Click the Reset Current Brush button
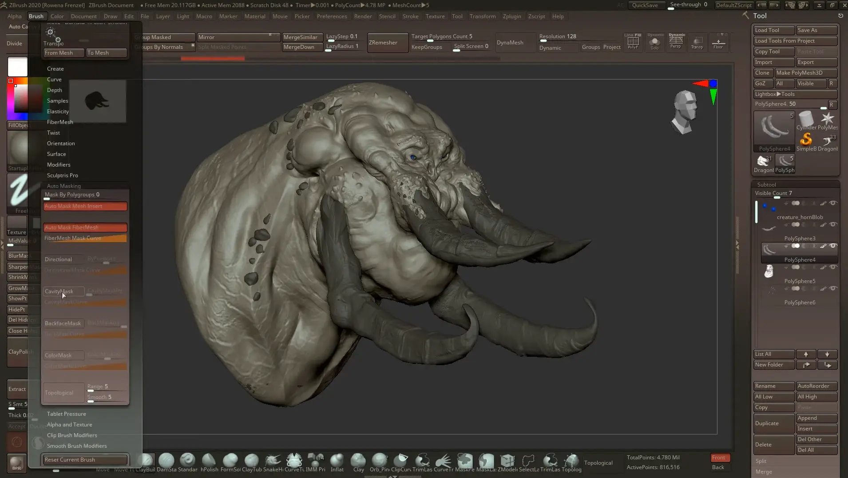 tap(85, 460)
